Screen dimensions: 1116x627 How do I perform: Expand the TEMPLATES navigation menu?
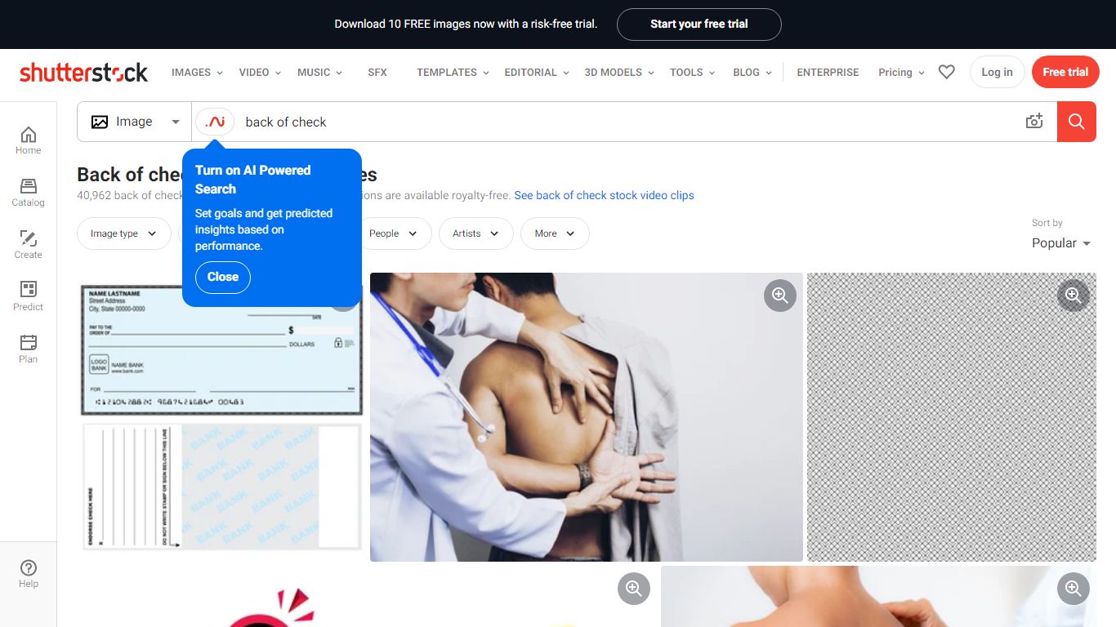[453, 72]
